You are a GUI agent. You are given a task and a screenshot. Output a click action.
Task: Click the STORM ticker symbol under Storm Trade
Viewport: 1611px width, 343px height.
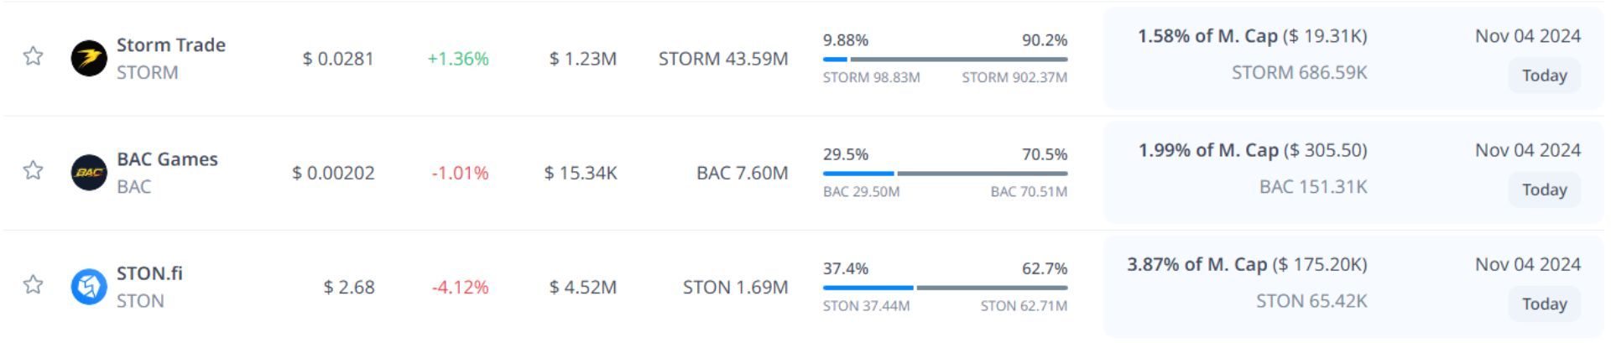click(147, 72)
